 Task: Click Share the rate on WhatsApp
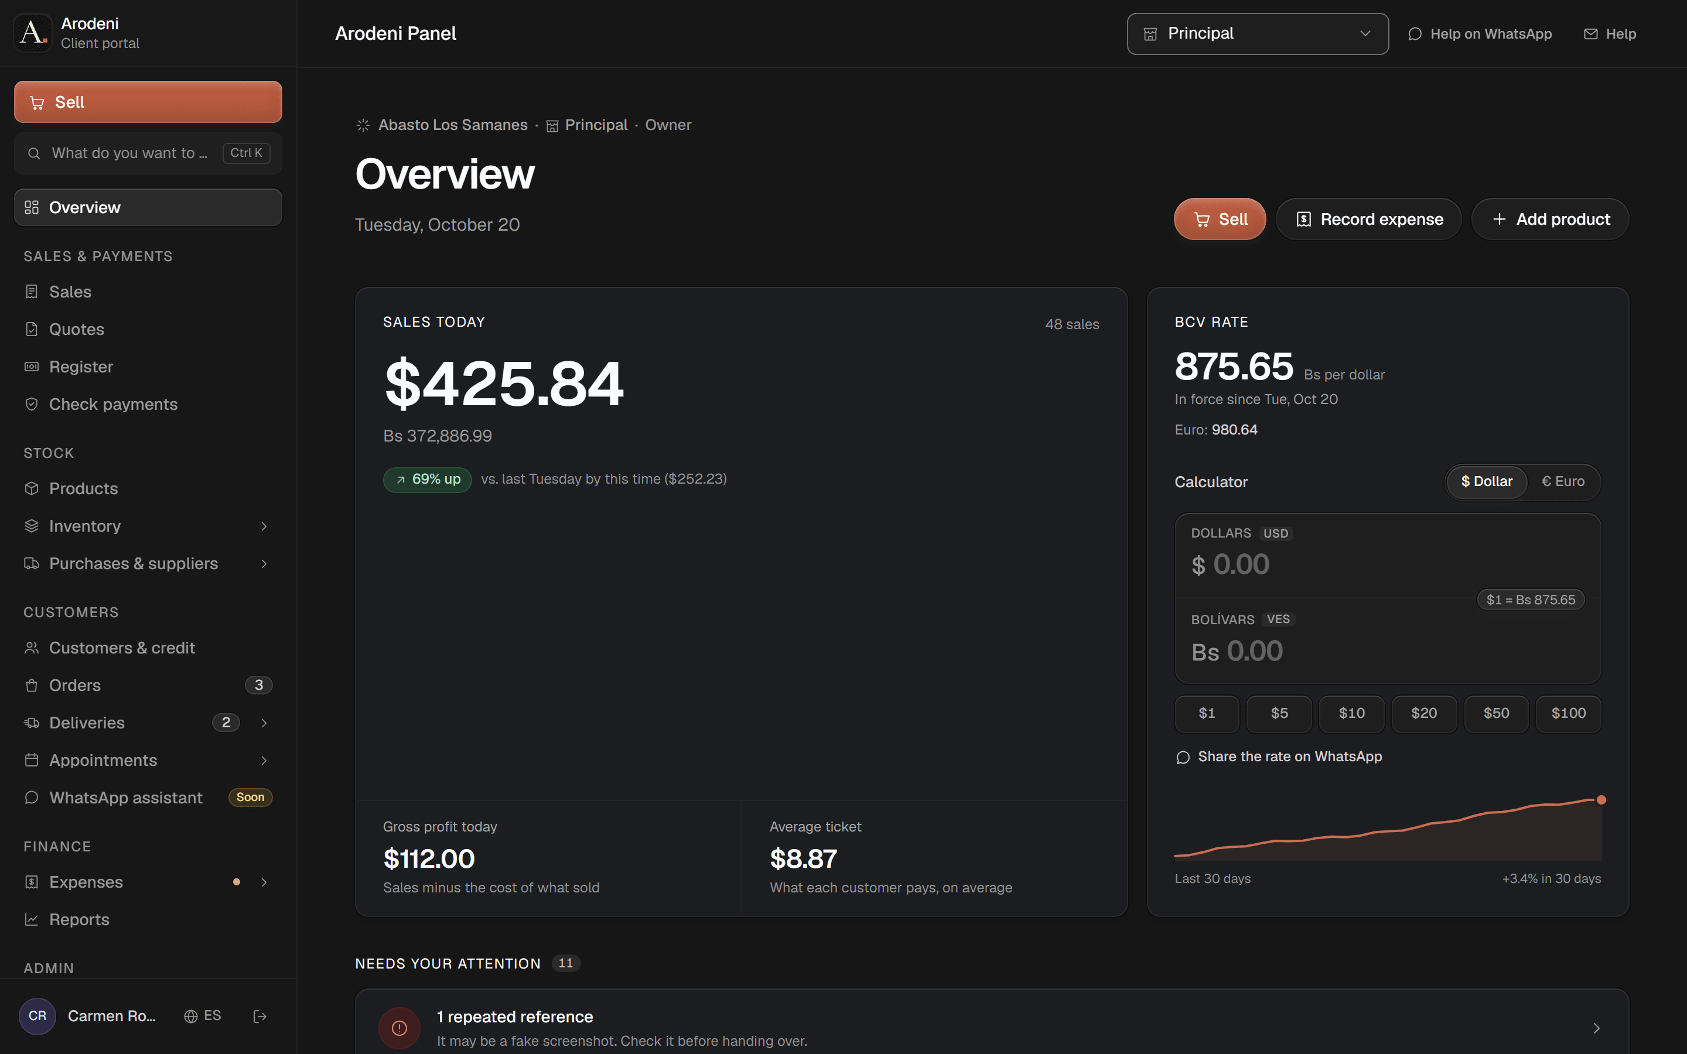click(1279, 757)
